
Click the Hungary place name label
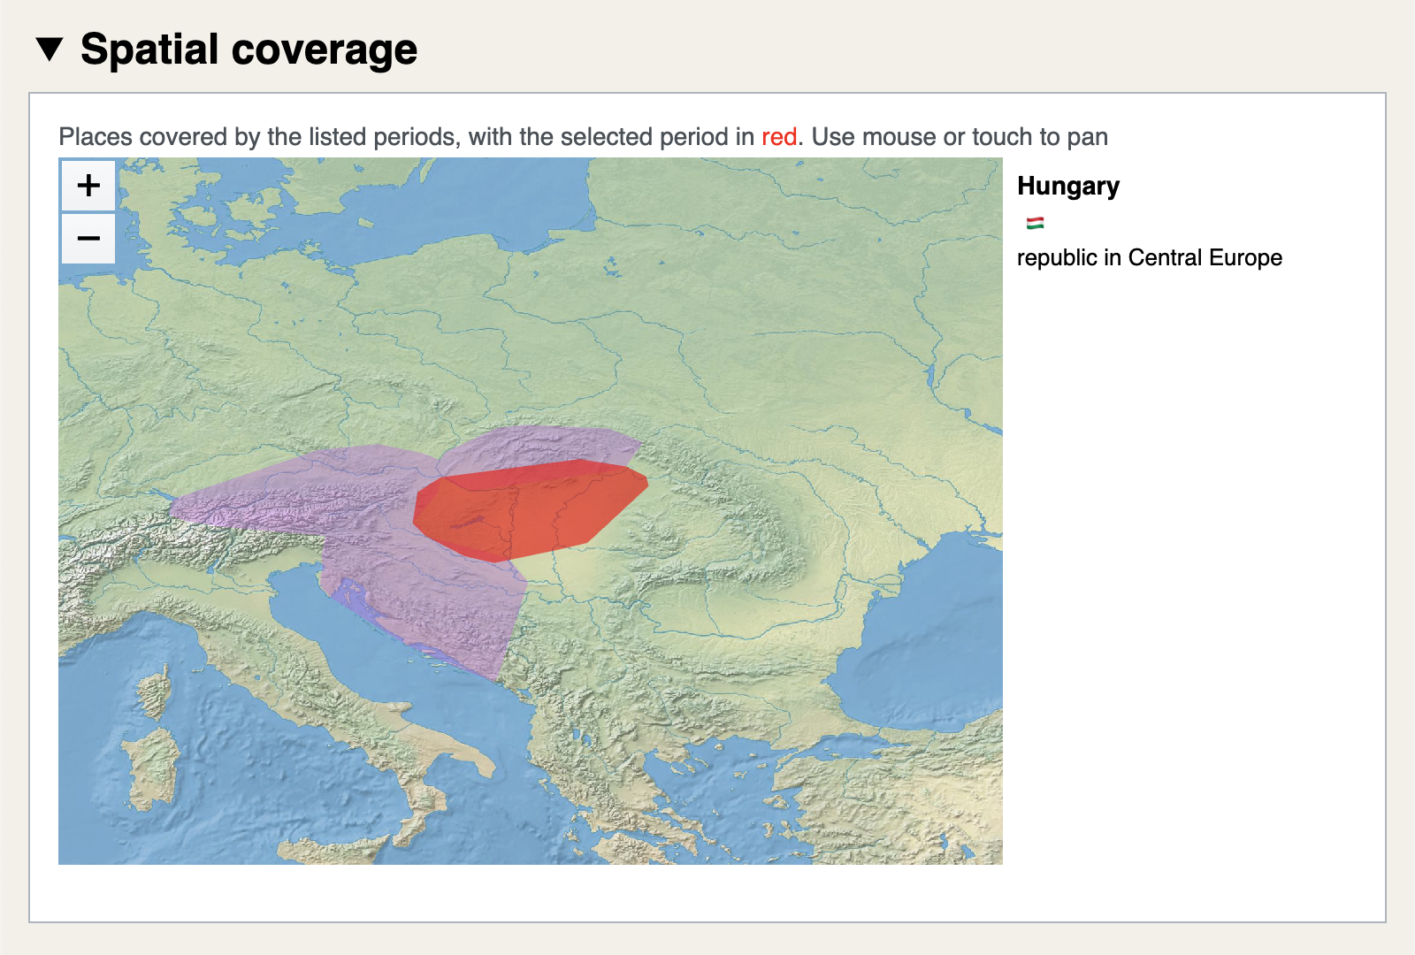click(x=1068, y=186)
